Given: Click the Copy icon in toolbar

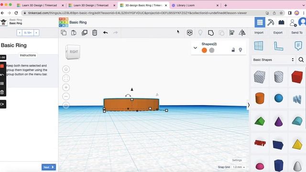Looking at the screenshot, I should coord(64,32).
